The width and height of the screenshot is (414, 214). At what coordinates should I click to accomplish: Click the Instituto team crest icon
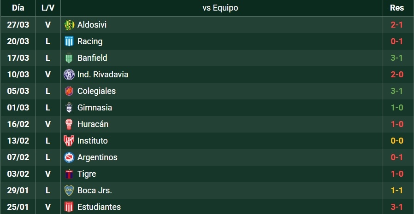69,141
